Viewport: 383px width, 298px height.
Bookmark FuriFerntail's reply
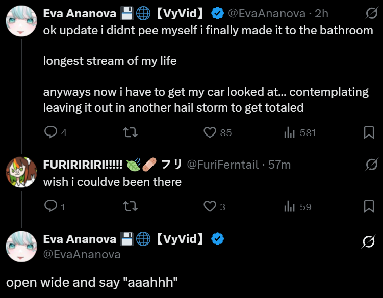369,206
